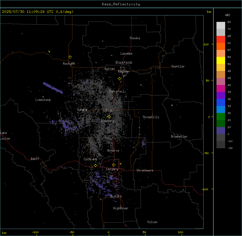Click the Blackfalds label
Image resolution: width=242 pixels, height=236 pixels.
[124, 63]
